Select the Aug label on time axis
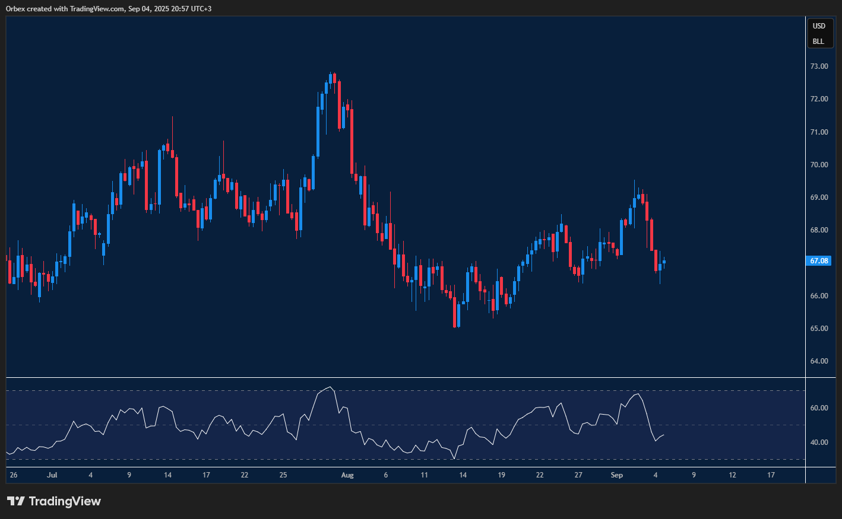Image resolution: width=842 pixels, height=519 pixels. pyautogui.click(x=347, y=475)
